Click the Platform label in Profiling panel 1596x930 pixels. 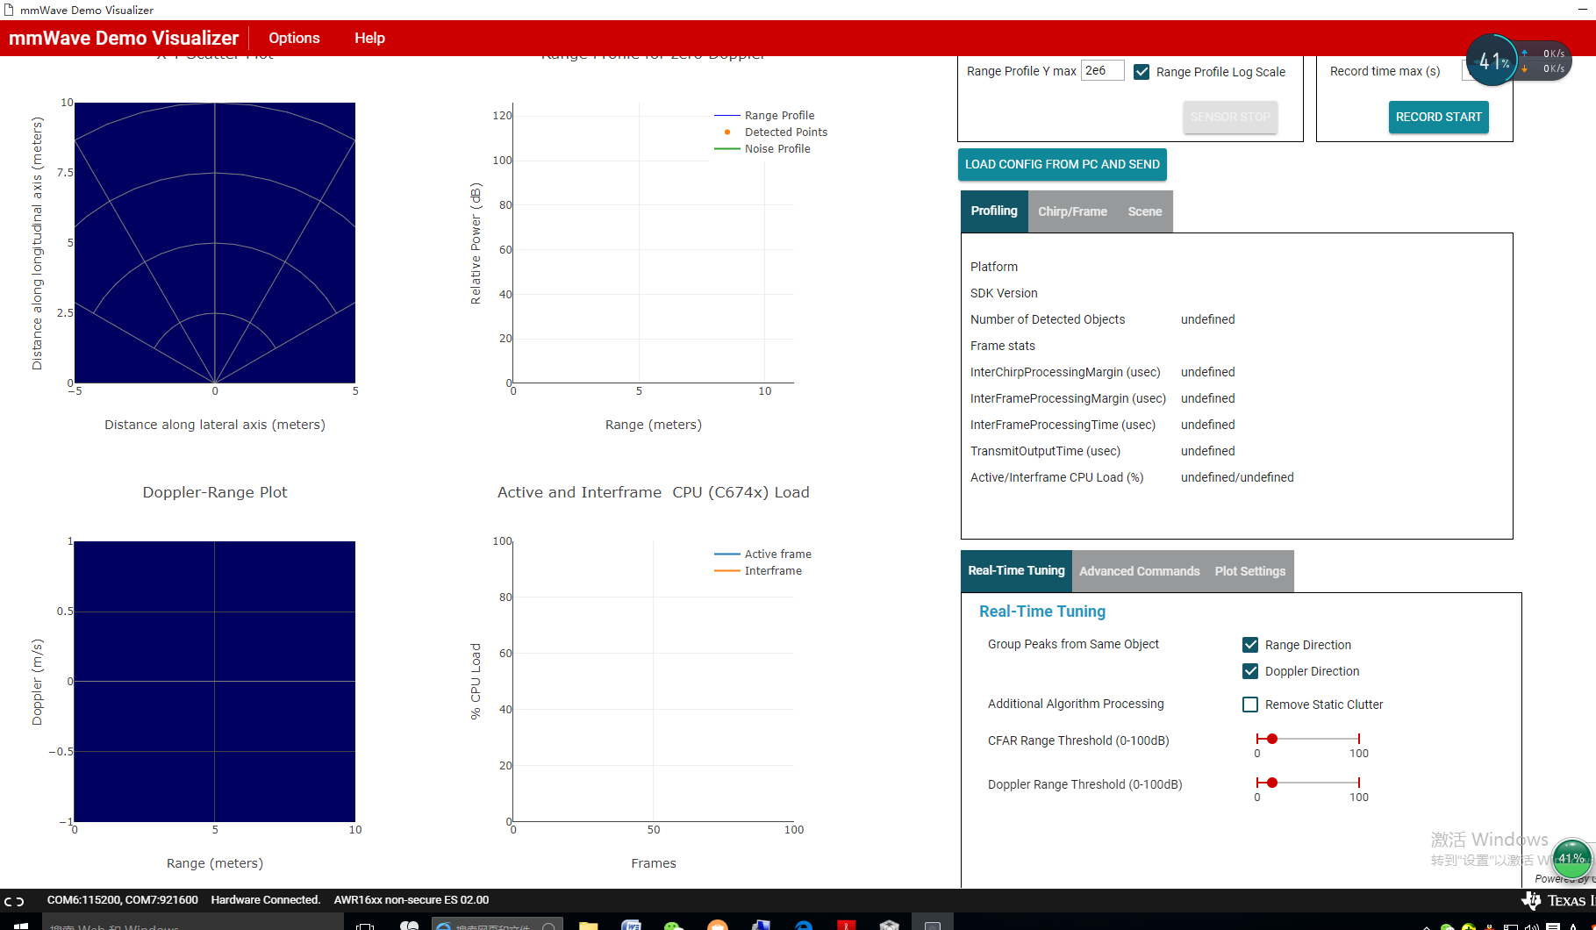pyautogui.click(x=994, y=267)
